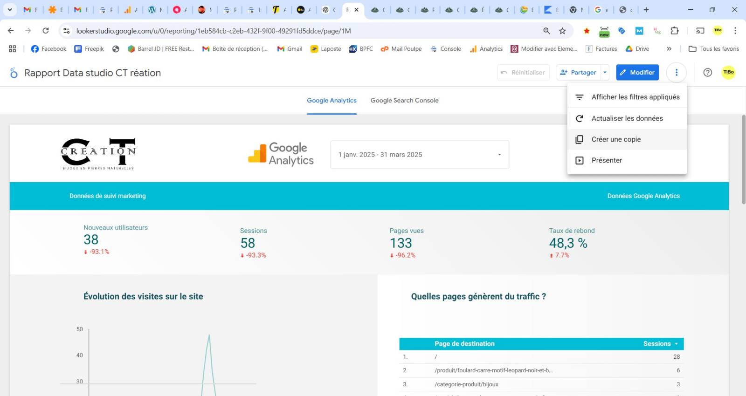Click the Partager button

point(579,72)
